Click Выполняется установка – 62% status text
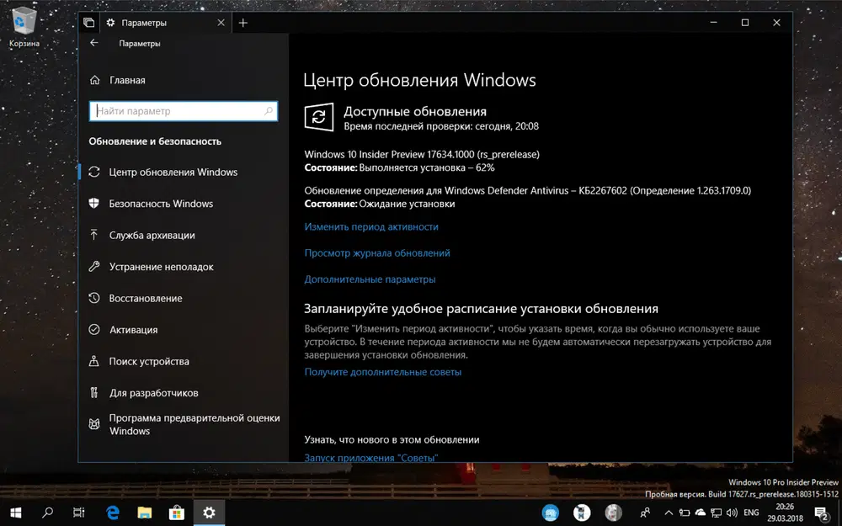Image resolution: width=842 pixels, height=526 pixels. pyautogui.click(x=427, y=167)
